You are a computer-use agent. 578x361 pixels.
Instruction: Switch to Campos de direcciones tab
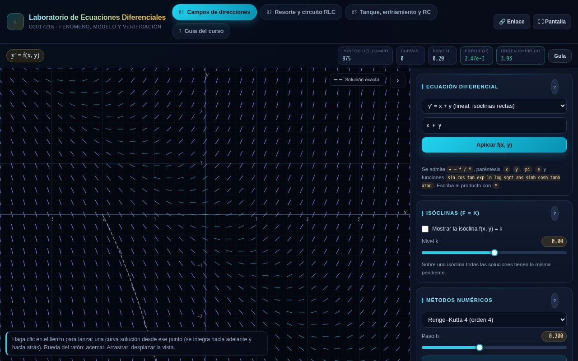pos(214,12)
